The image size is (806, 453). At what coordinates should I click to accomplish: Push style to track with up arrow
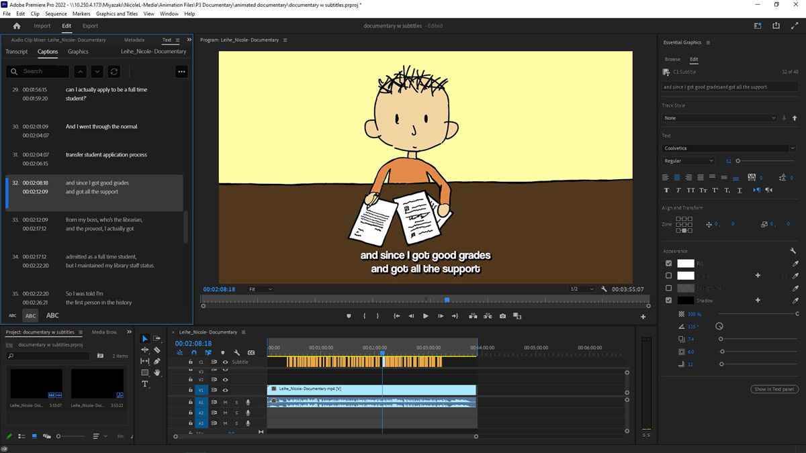coord(795,118)
